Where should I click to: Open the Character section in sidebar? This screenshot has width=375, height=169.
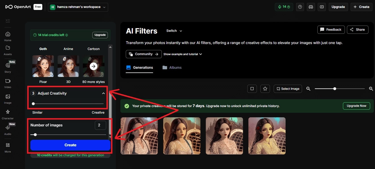pyautogui.click(x=7, y=114)
